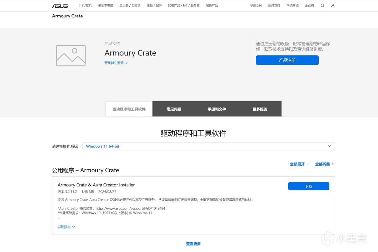Click the 2024/02/27 release date
378x252 pixels.
[x=107, y=192]
